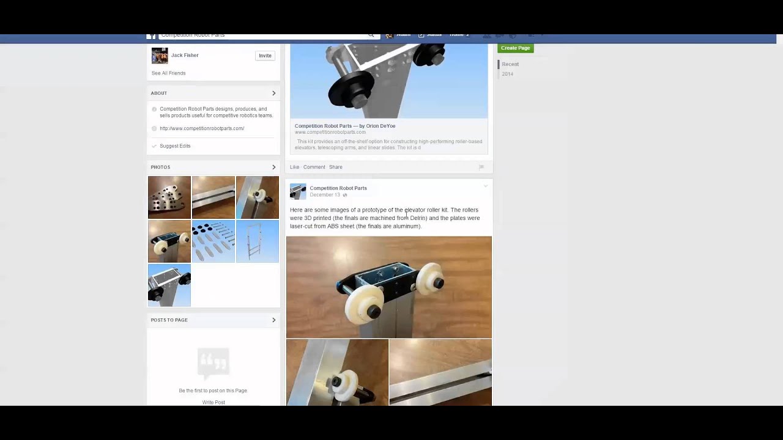The height and width of the screenshot is (440, 783).
Task: Open the perforated metal plates photo thumbnail
Action: [x=169, y=197]
